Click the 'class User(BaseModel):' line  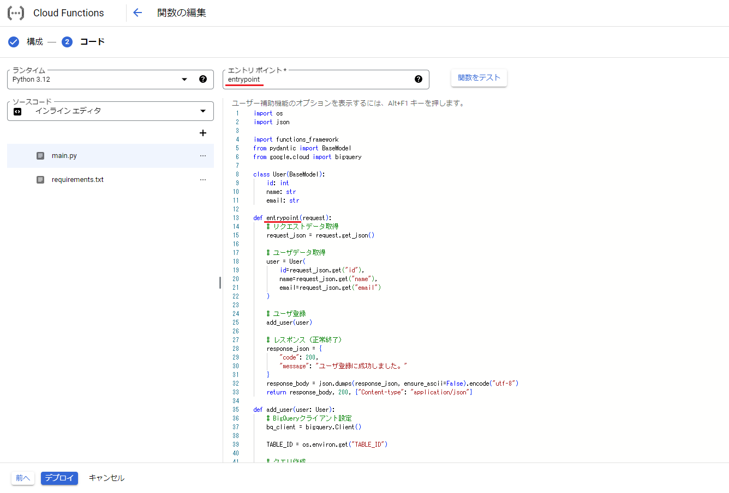pyautogui.click(x=289, y=174)
